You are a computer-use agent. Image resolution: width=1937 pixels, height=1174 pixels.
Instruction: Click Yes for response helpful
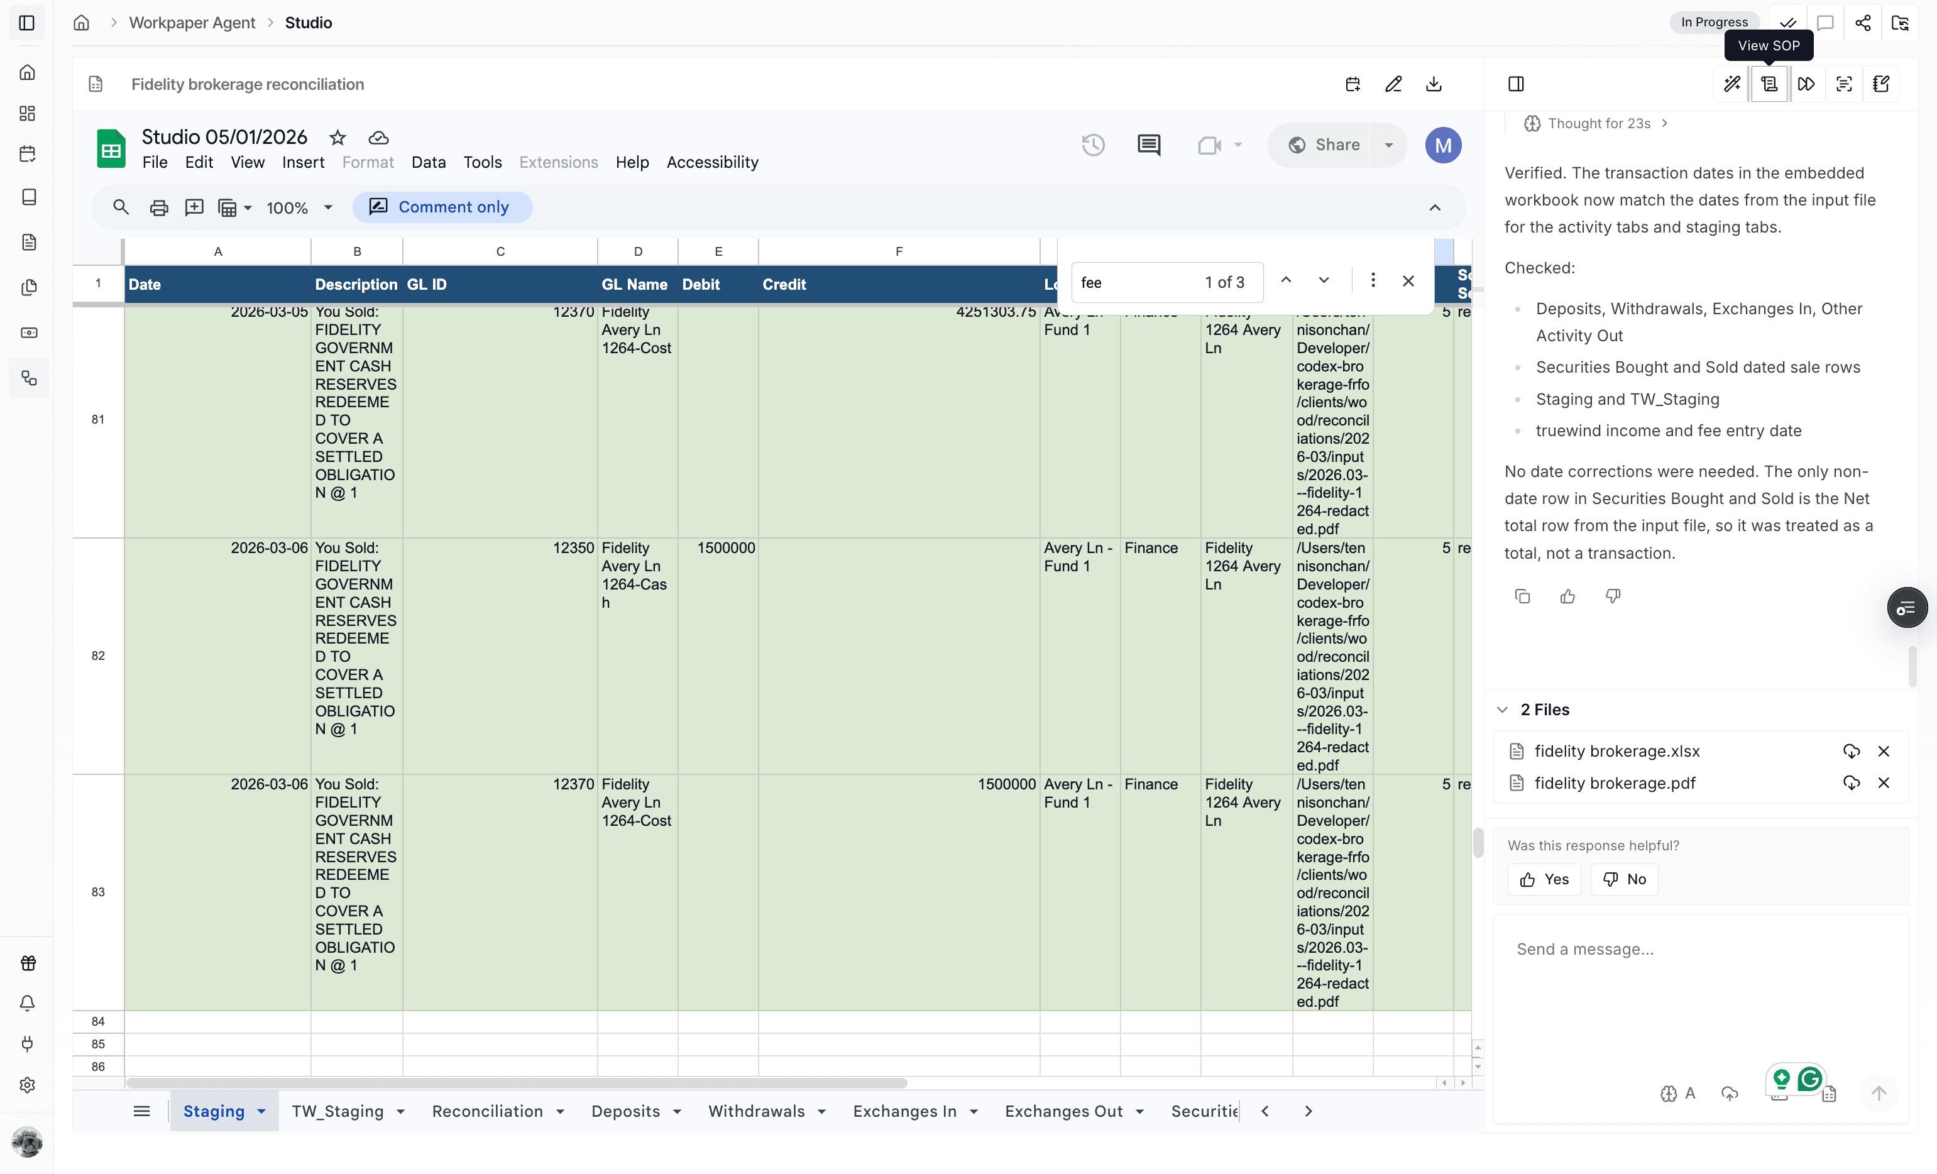(x=1544, y=880)
